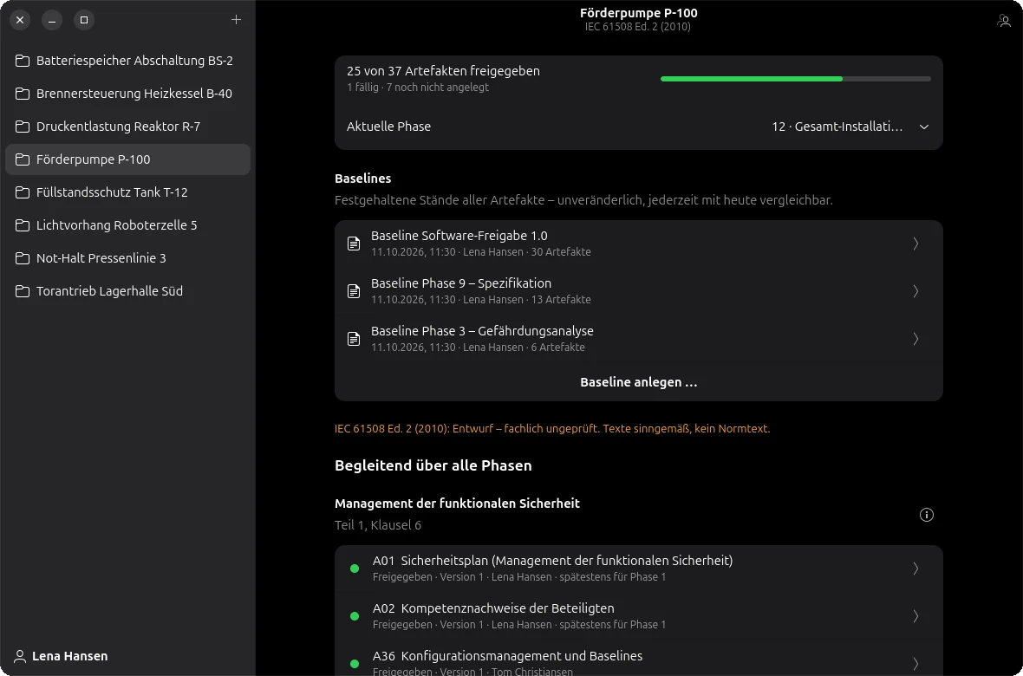Click document icon of Baseline Phase 3 – Gefährdungsanalyse
Image resolution: width=1023 pixels, height=676 pixels.
coord(354,339)
